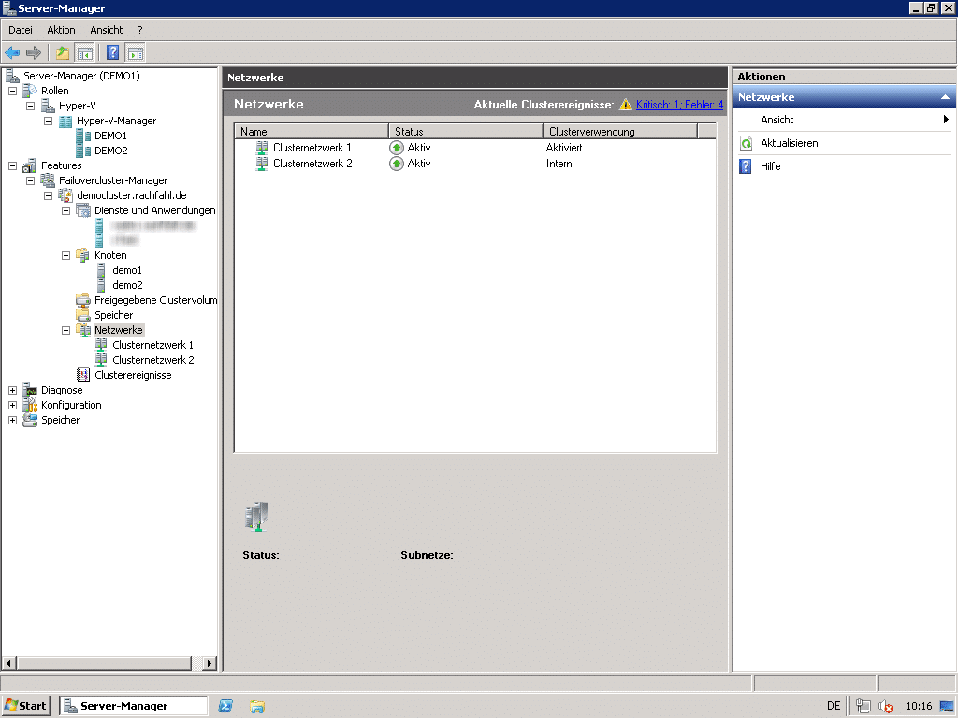This screenshot has height=718, width=958.
Task: Open the Aktion menu
Action: pyautogui.click(x=61, y=30)
